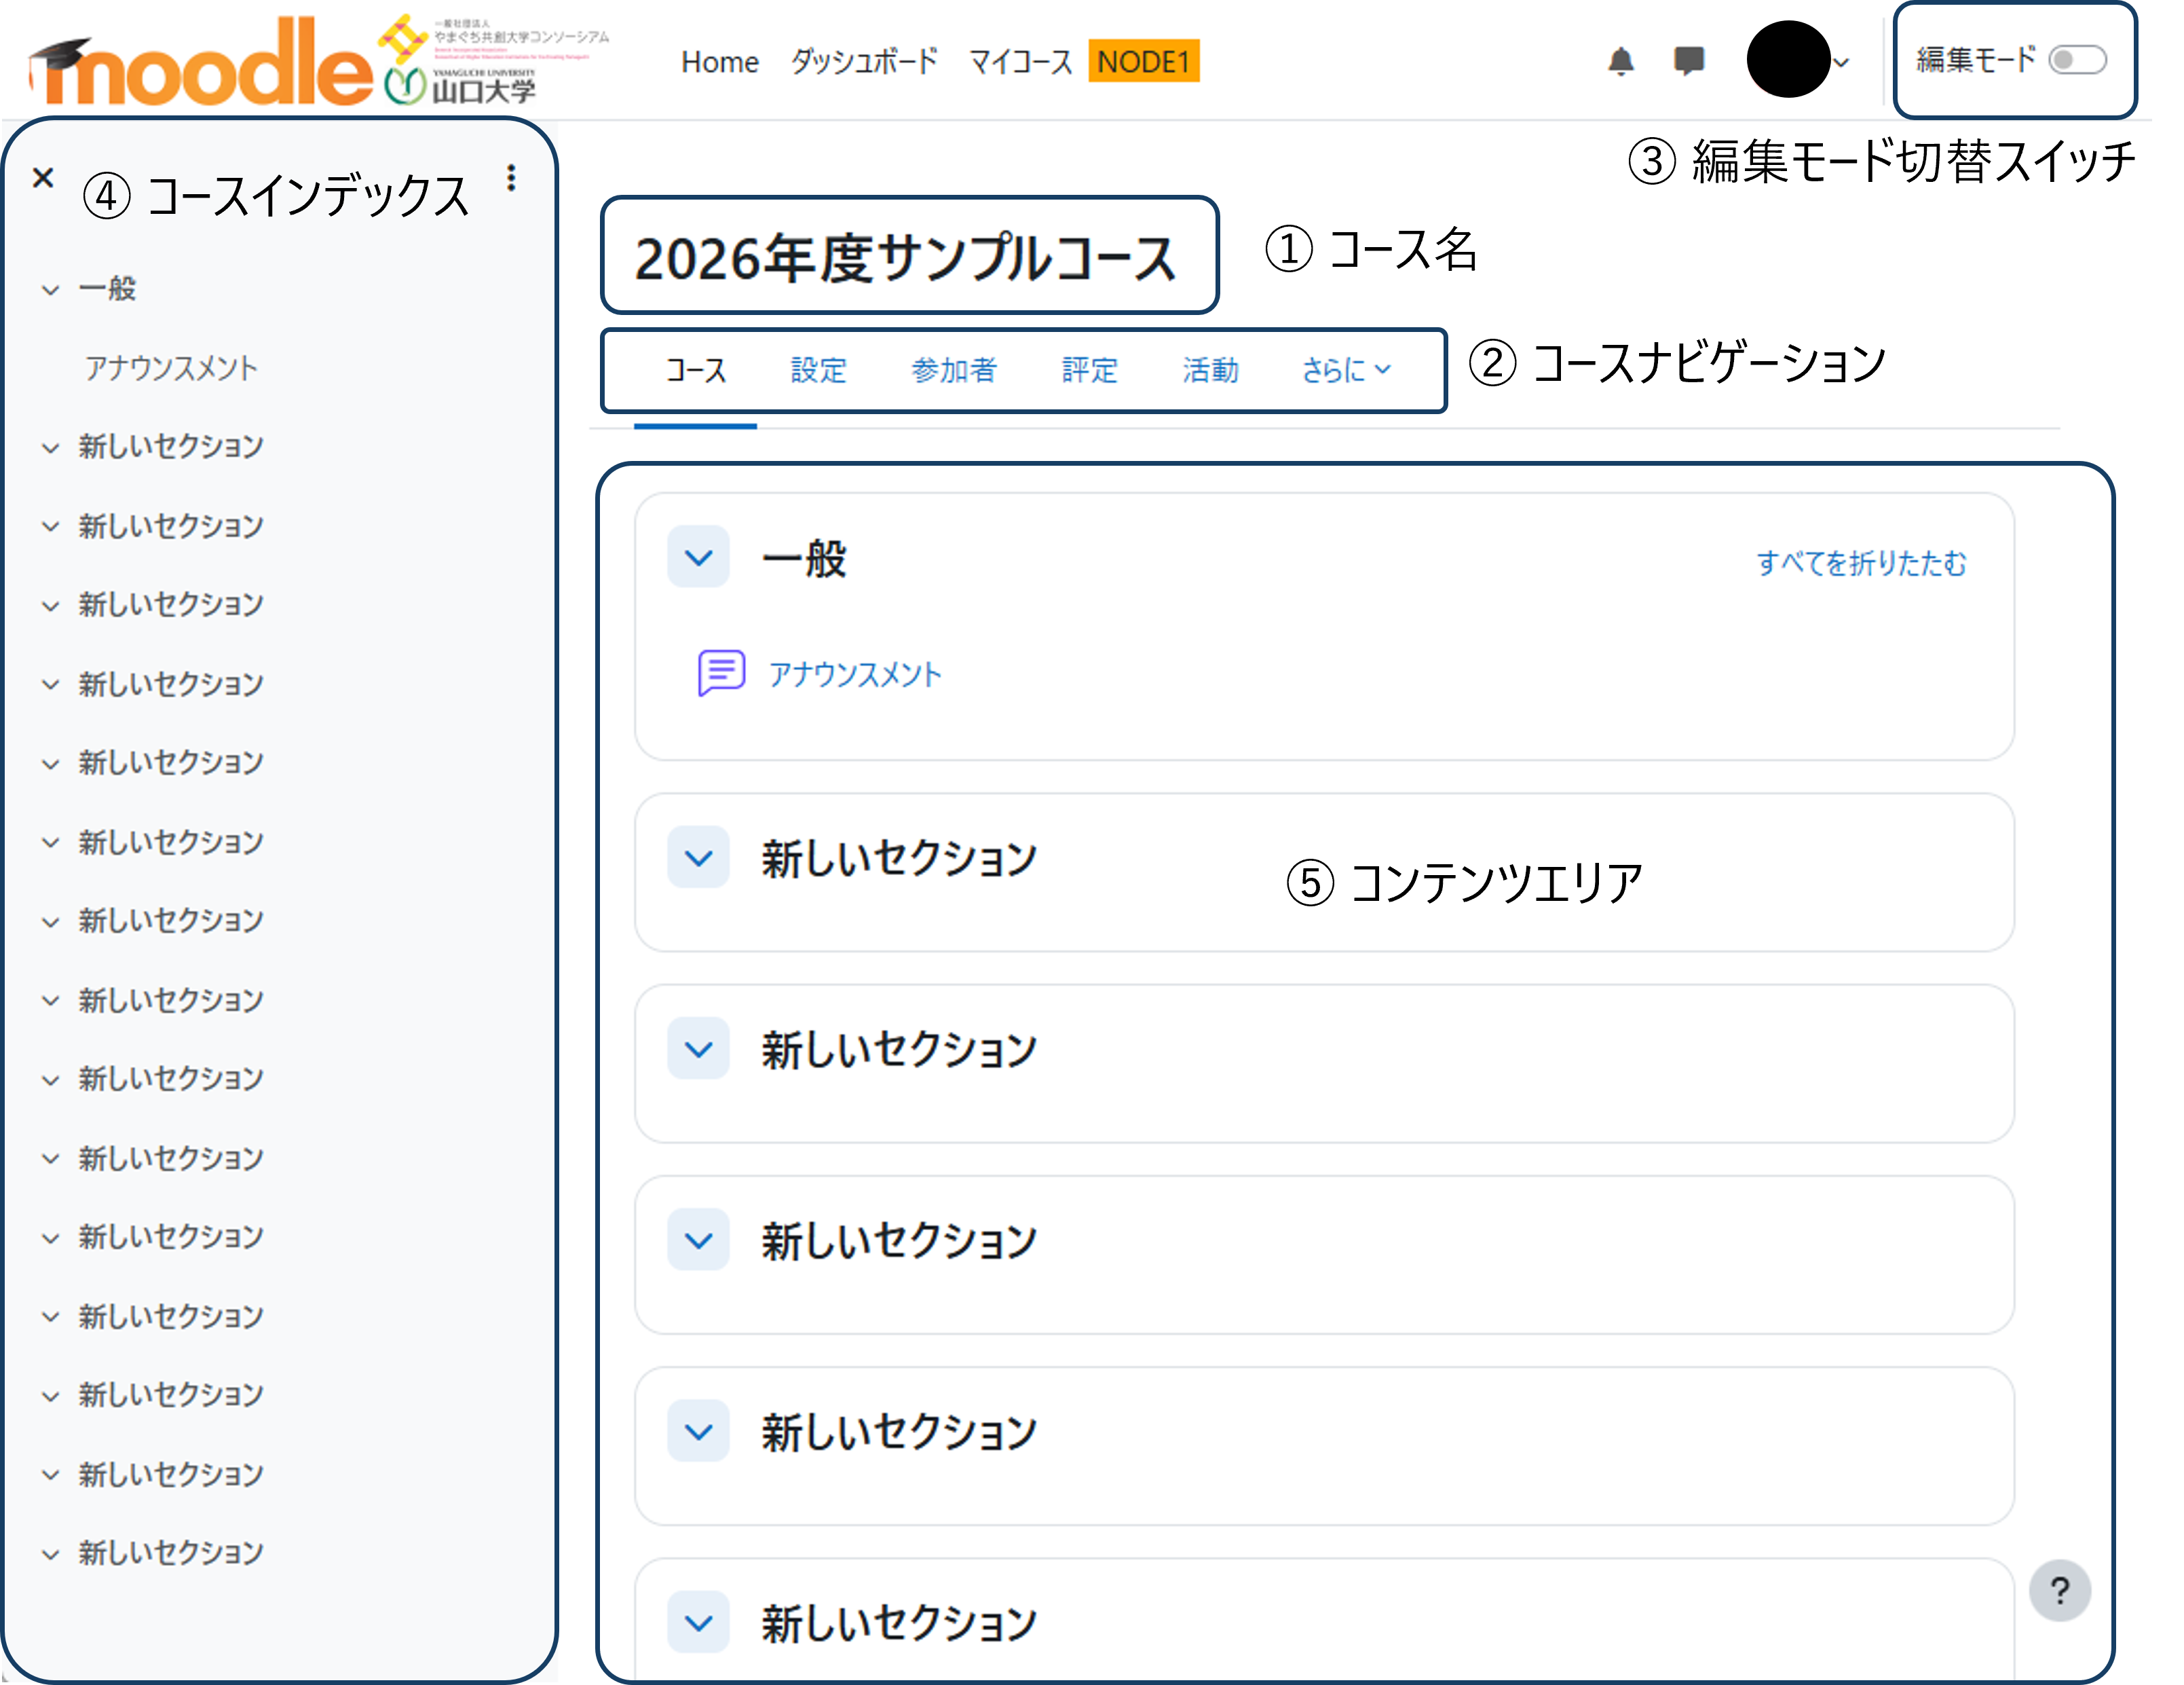
Task: Collapse the 一般 section in content area
Action: coord(699,557)
